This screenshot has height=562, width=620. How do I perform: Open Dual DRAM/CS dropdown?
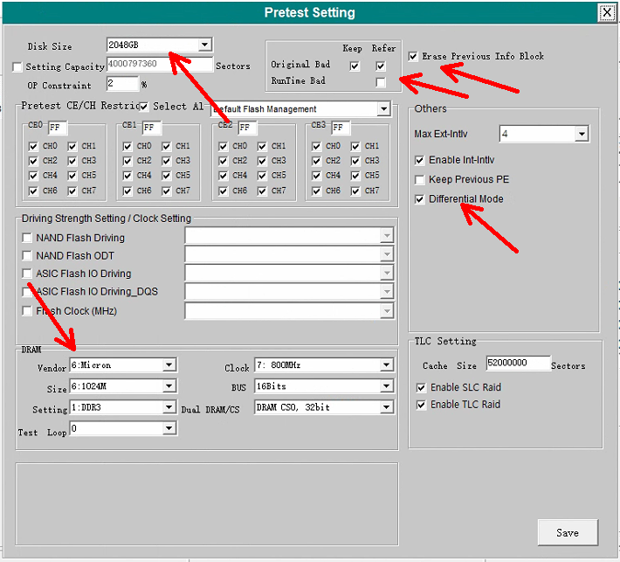click(x=386, y=406)
